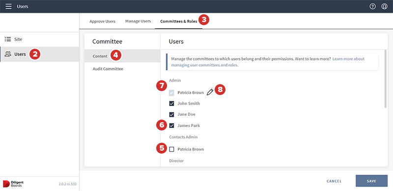Switch to the Approve Users tab
The image size is (393, 191).
coord(102,21)
